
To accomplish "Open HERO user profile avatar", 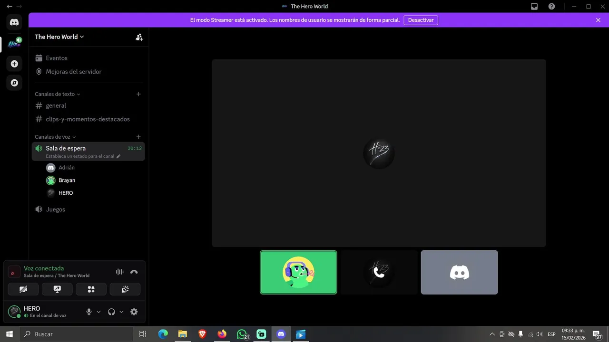I will tap(14, 312).
